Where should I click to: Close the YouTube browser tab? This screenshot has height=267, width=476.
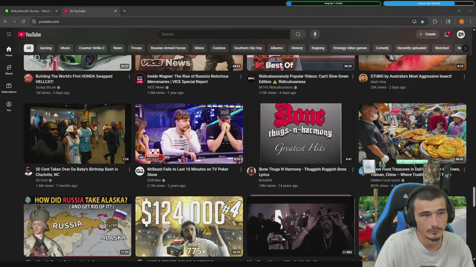coord(115,11)
